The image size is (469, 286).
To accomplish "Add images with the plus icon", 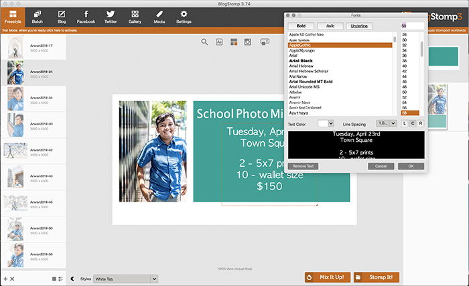I will (5, 279).
